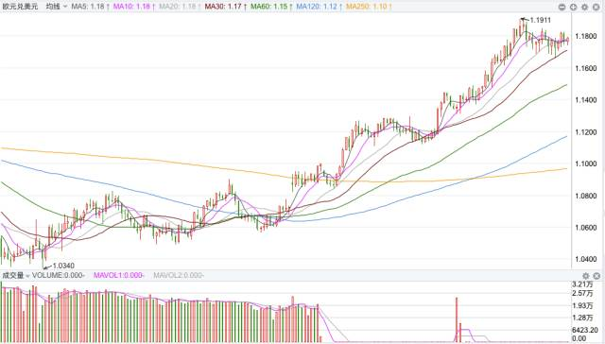
Task: Zoom in chart with plus icon
Action: tap(574, 7)
